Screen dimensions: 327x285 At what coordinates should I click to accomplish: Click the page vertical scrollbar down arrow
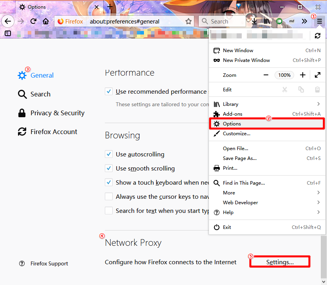click(323, 281)
